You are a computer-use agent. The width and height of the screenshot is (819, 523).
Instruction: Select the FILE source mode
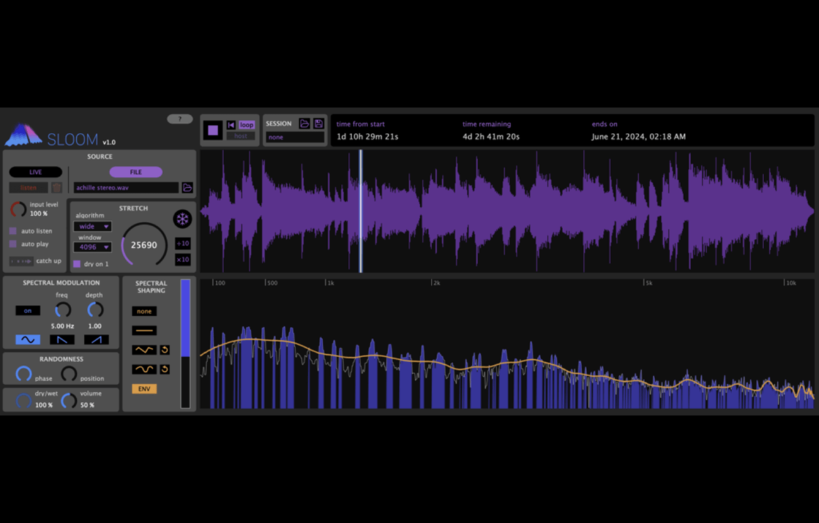click(135, 172)
